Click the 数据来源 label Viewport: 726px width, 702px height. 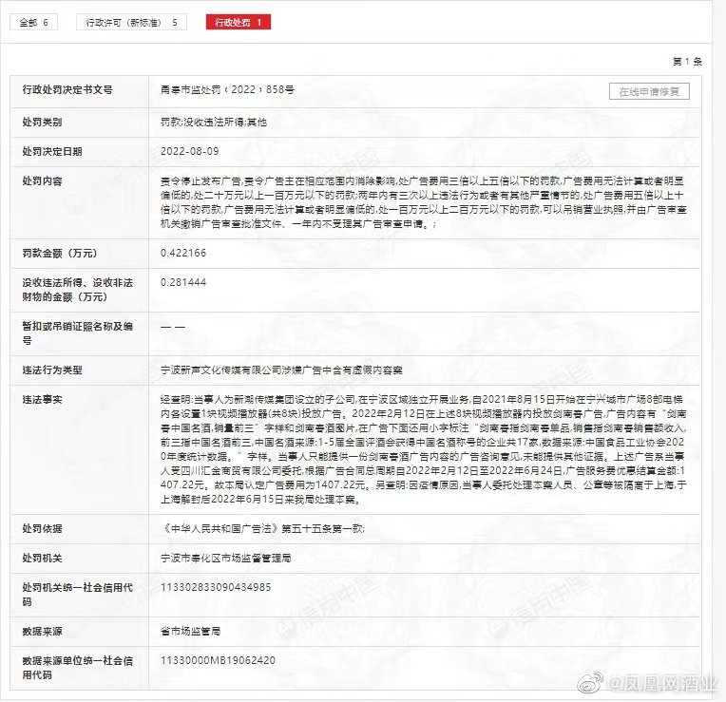[x=42, y=631]
